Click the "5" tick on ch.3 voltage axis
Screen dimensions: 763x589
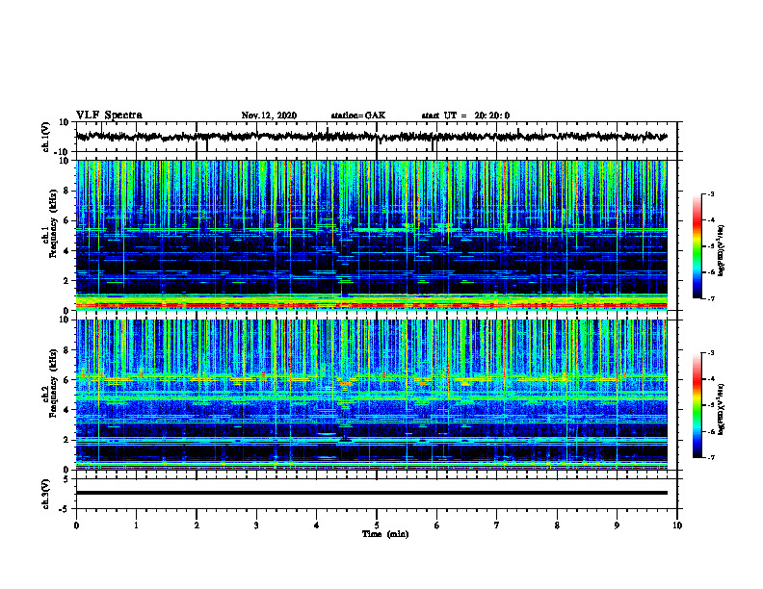tap(67, 479)
